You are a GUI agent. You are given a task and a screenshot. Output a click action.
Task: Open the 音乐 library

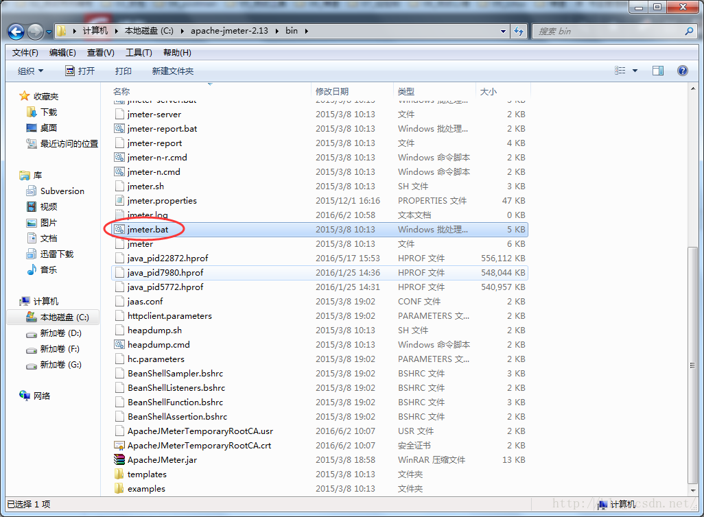(42, 269)
